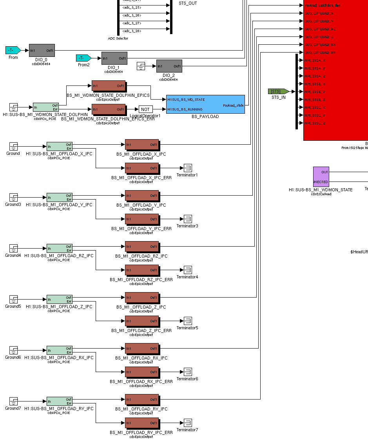The width and height of the screenshot is (368, 445).
Task: Select BS_M1_OFFLOAD_Y_IPC_ERR output block
Action: click(x=142, y=220)
